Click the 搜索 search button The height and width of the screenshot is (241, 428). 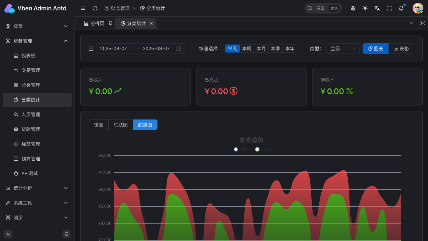[x=323, y=8]
